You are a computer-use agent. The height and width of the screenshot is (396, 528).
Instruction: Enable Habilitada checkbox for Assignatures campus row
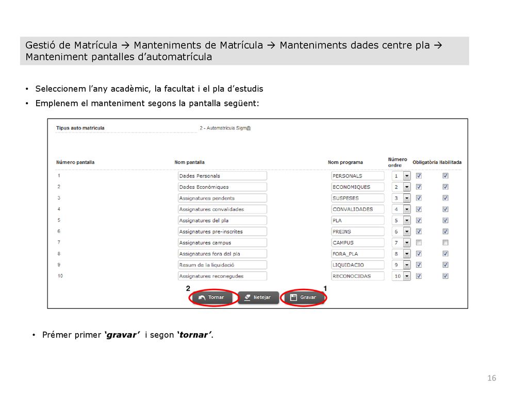(x=445, y=242)
